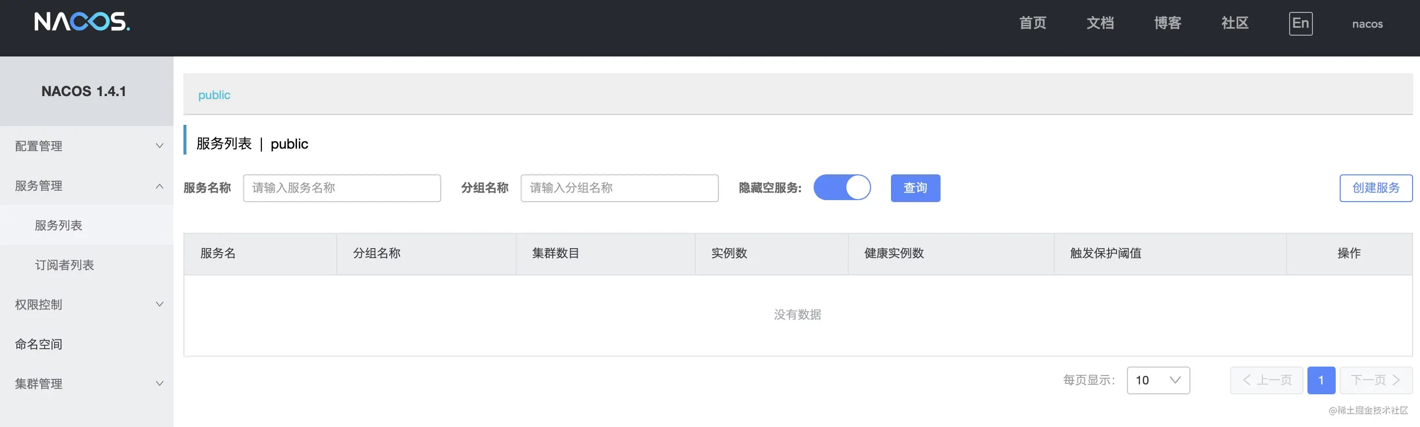This screenshot has height=427, width=1420.
Task: Toggle the 隐藏空服务 switch
Action: click(x=842, y=187)
